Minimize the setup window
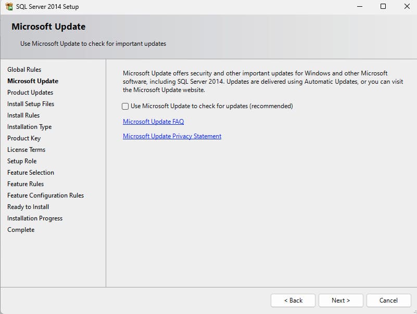The width and height of the screenshot is (417, 314). tap(359, 7)
